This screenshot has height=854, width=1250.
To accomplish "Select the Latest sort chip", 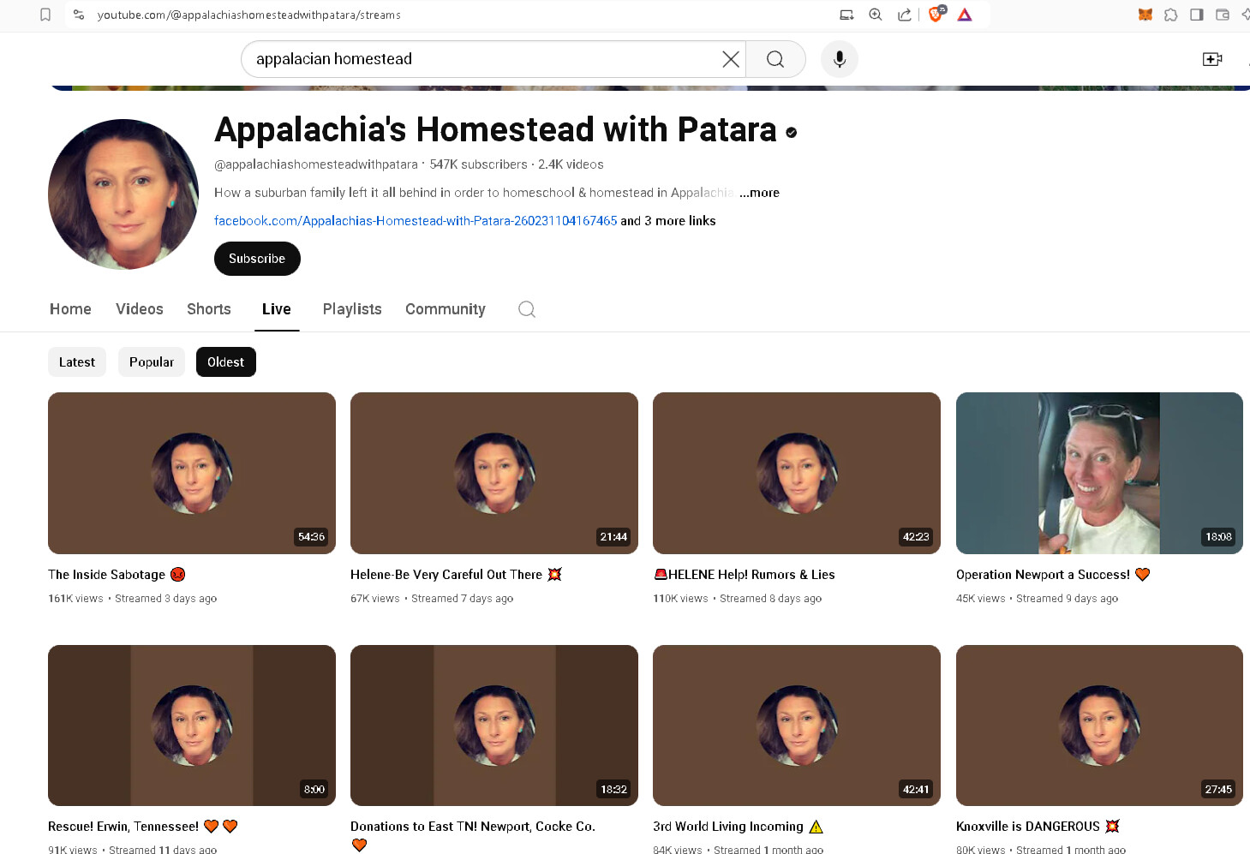I will point(77,362).
